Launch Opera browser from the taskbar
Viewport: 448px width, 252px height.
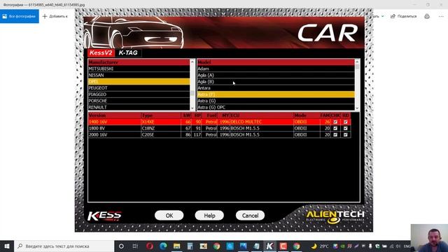(150, 246)
